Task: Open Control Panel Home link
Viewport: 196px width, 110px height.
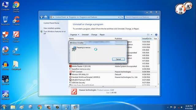Action: (51, 23)
